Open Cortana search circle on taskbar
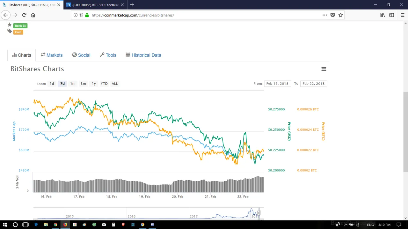The image size is (408, 229). pyautogui.click(x=15, y=225)
